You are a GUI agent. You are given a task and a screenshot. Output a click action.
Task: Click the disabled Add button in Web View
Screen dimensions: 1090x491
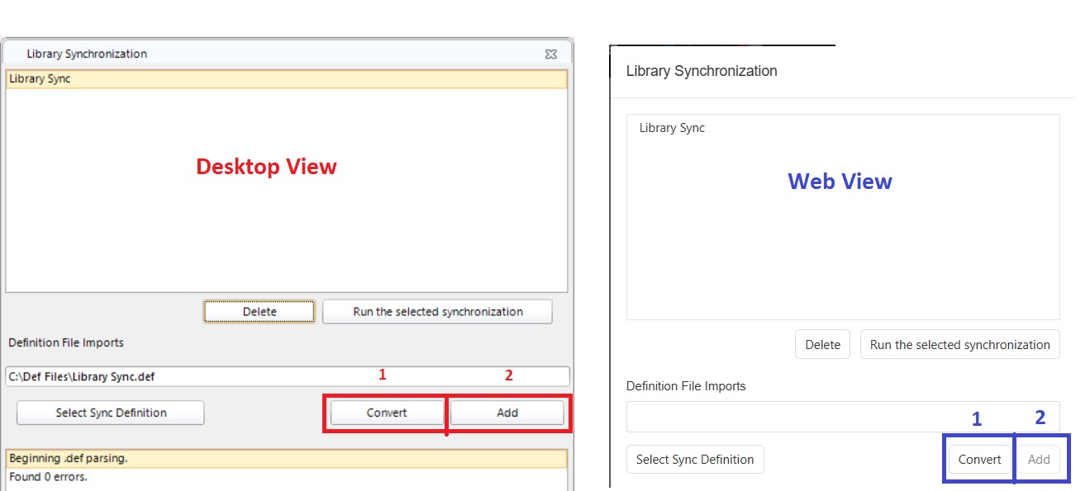(x=1040, y=459)
